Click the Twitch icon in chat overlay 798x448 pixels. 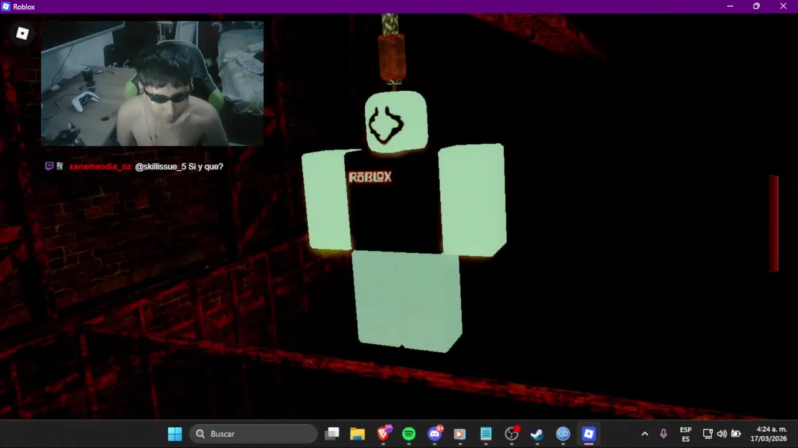point(49,166)
